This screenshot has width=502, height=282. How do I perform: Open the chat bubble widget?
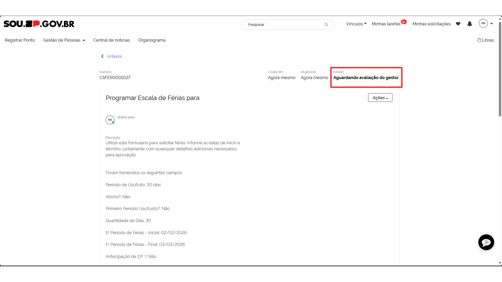(x=486, y=242)
